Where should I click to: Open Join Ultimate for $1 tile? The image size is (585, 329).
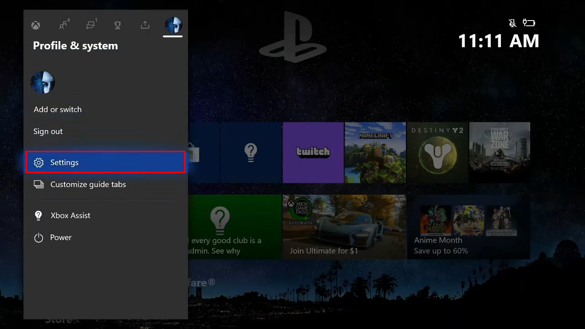click(344, 227)
